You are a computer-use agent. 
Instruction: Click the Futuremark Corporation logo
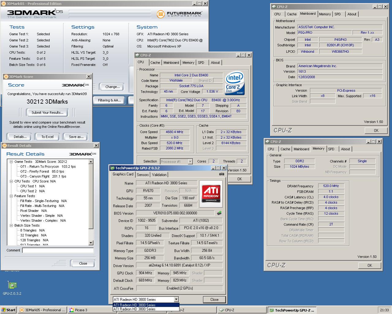(x=179, y=14)
